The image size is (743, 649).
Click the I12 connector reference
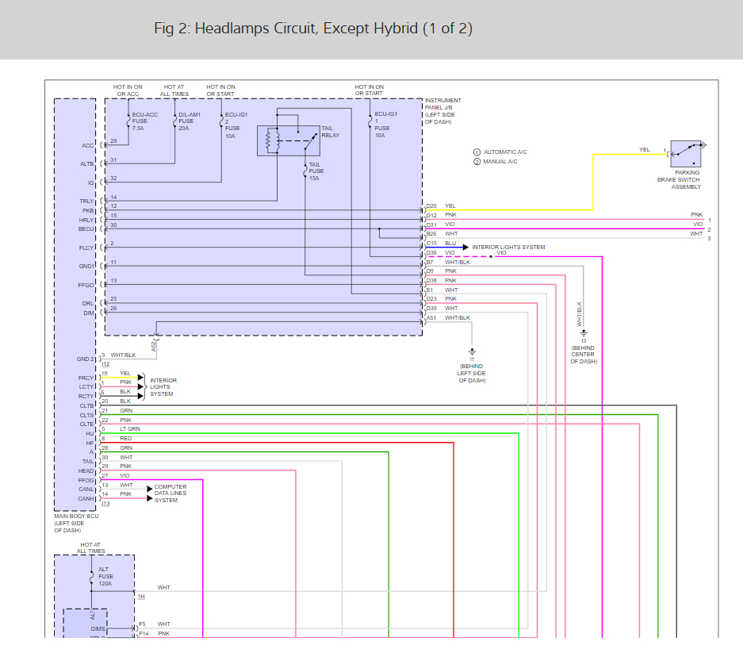[105, 364]
